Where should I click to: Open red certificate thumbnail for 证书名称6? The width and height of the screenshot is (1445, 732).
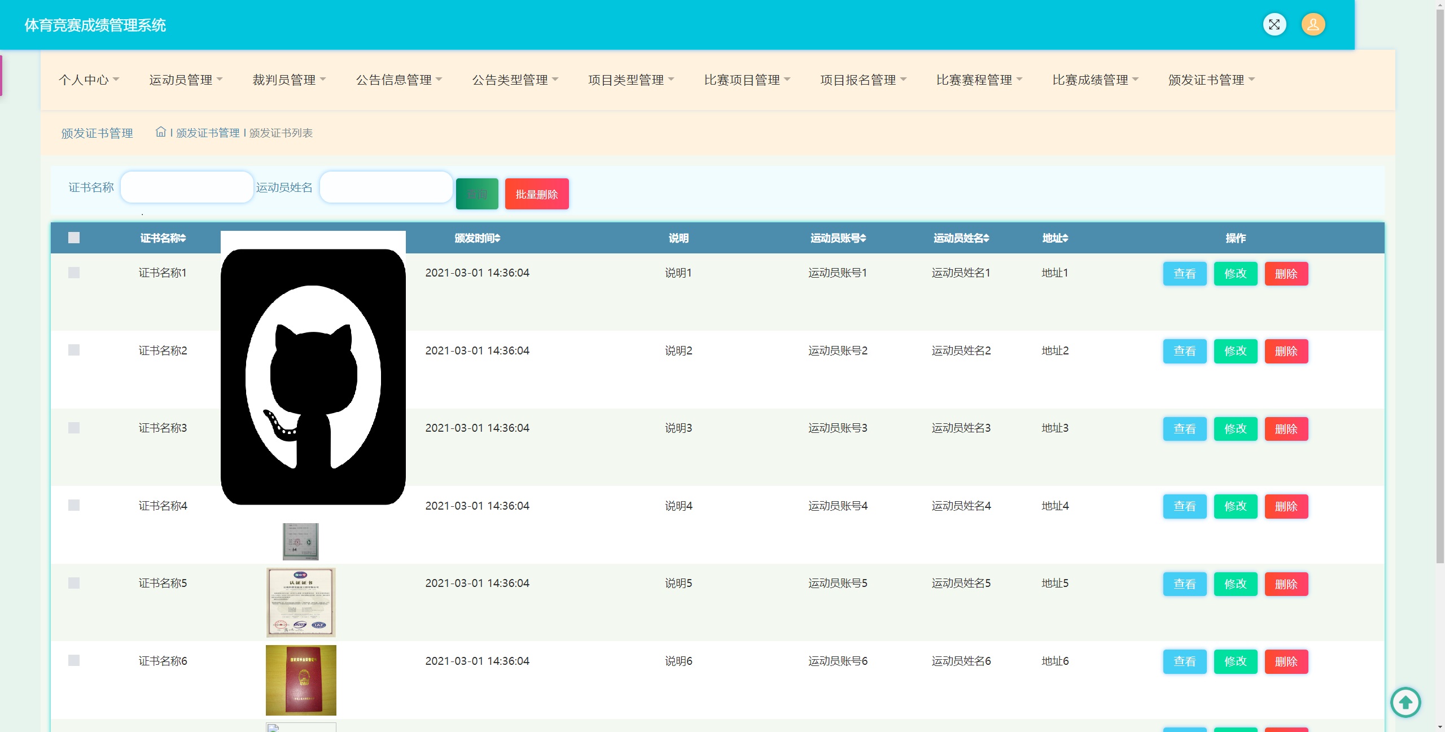(x=301, y=680)
